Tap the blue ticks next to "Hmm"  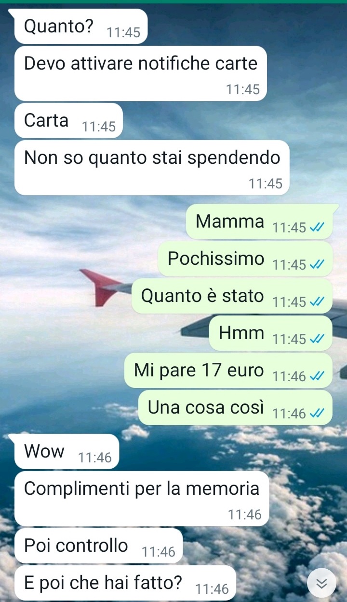click(317, 339)
